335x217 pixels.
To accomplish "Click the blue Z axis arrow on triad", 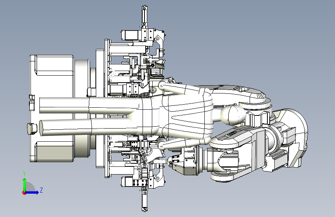I will click(32, 192).
